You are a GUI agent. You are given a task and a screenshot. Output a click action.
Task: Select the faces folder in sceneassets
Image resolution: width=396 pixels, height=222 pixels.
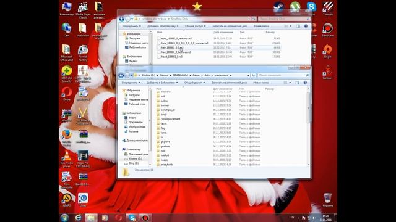pyautogui.click(x=163, y=123)
